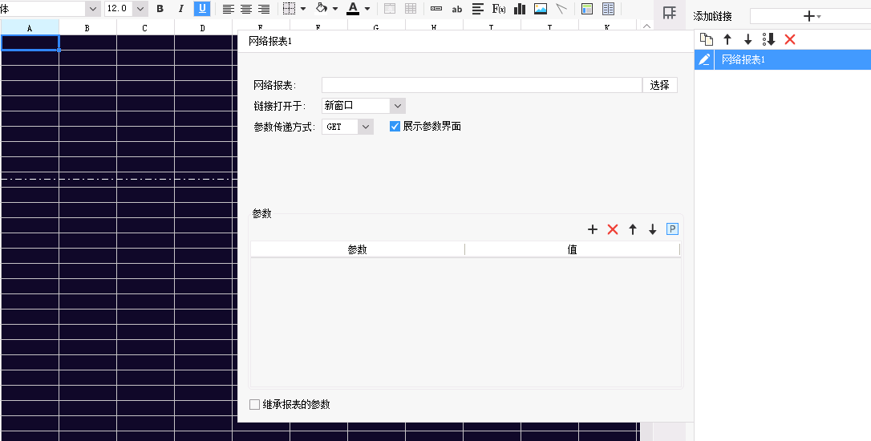871x441 pixels.
Task: Toggle italic formatting
Action: pos(180,9)
